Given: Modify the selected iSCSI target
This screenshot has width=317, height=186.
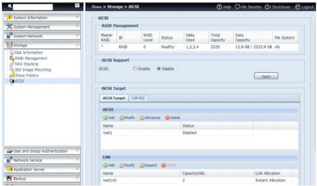Looking at the screenshot, I should pyautogui.click(x=127, y=118).
